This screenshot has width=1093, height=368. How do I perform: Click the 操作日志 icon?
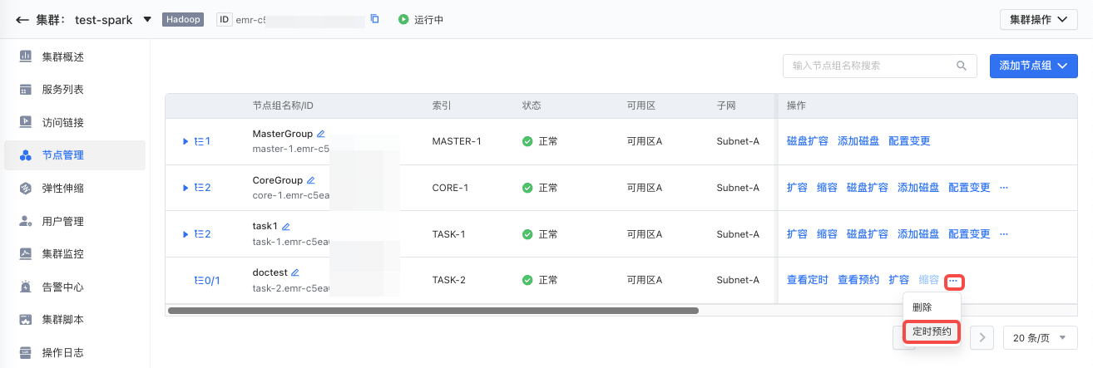pos(26,353)
